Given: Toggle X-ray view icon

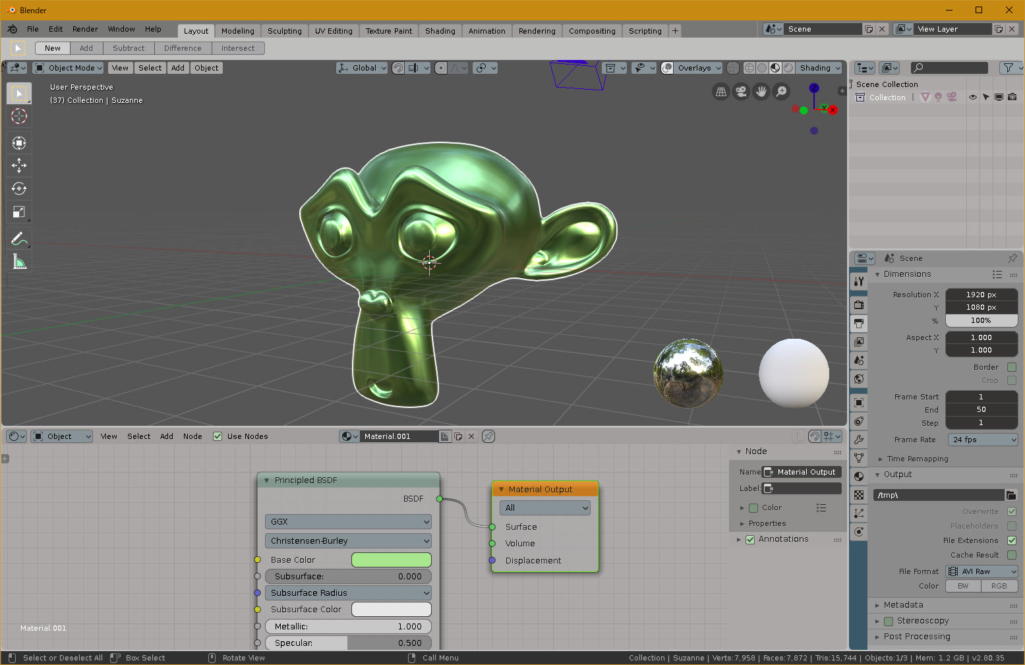Looking at the screenshot, I should (733, 68).
